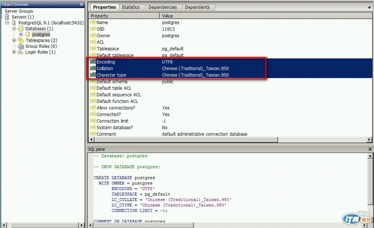The image size is (374, 228).
Task: Click the Login Roles icon
Action: pos(21,52)
